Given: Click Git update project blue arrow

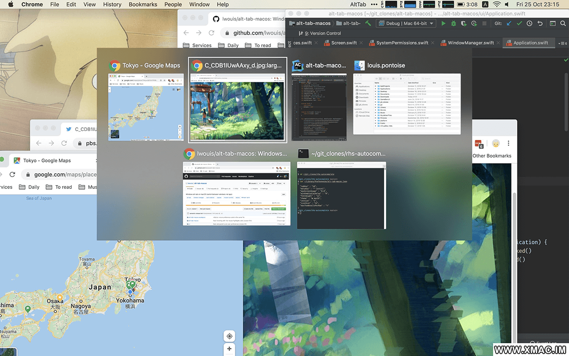Looking at the screenshot, I should point(509,23).
